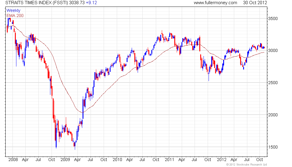Click the copyright Stockcube Research Ltd text
The image size is (292, 167).
247,165
